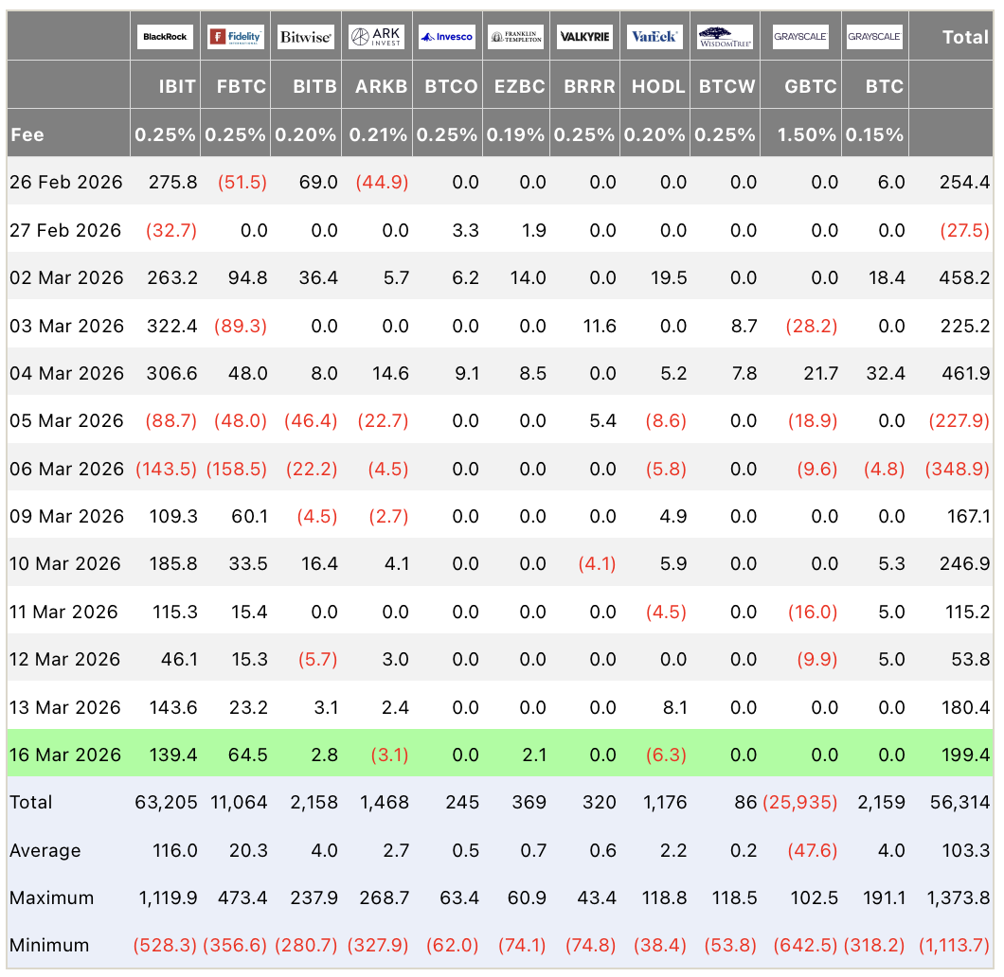Select the IBIT column header

click(x=177, y=86)
